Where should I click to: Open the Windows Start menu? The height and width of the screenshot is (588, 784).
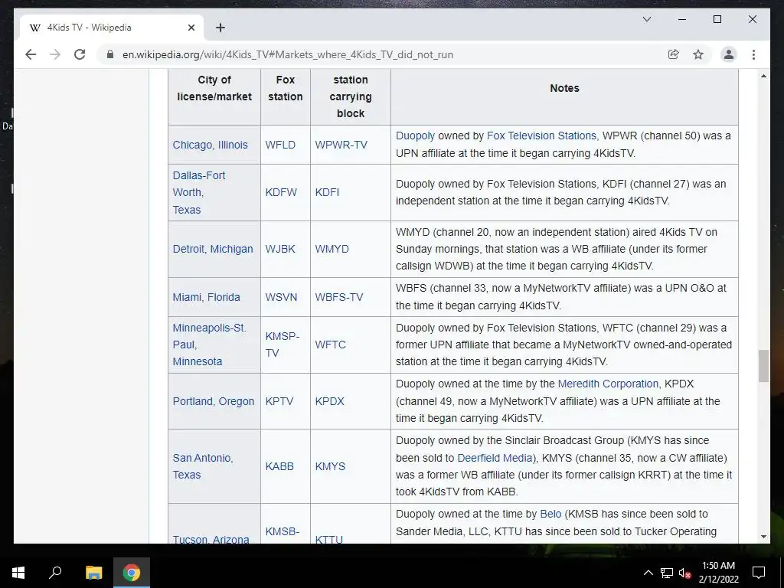click(18, 573)
